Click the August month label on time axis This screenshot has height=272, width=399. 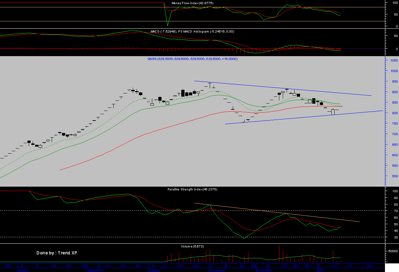click(x=23, y=270)
